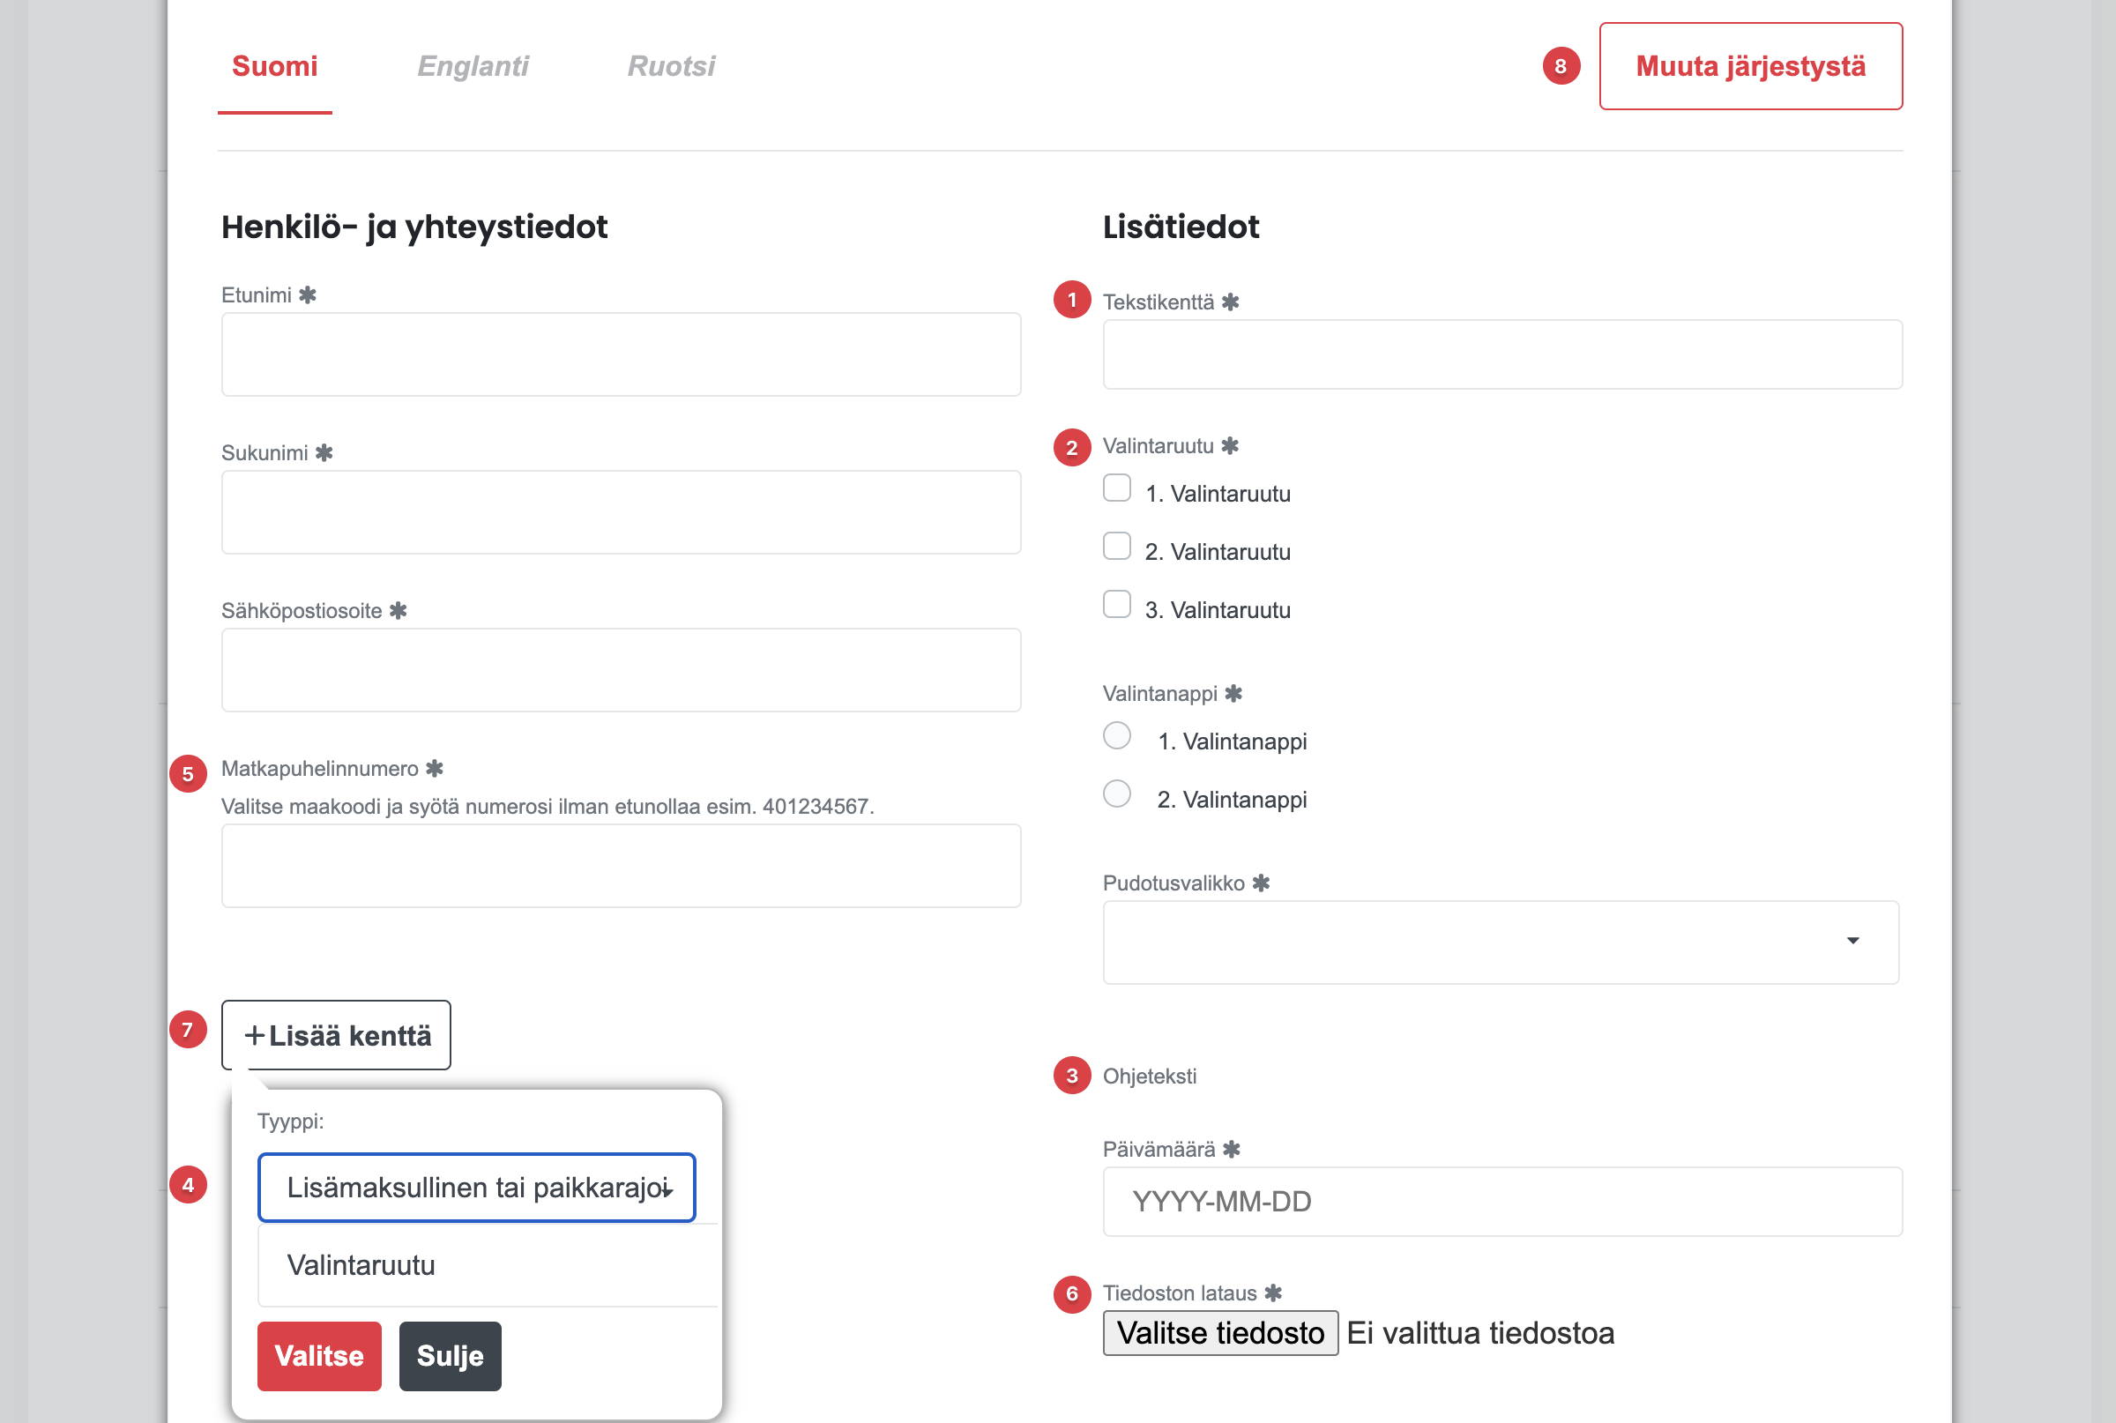Click red marker number 2 beside Valintaruutu
2116x1423 pixels.
click(1071, 447)
